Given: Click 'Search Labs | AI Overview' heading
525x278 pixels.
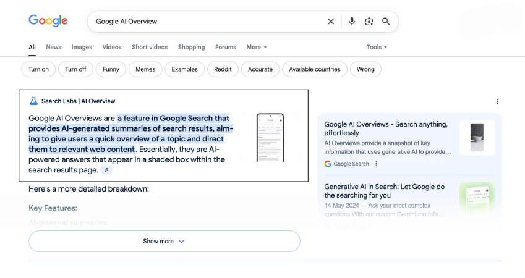Looking at the screenshot, I should (x=78, y=101).
